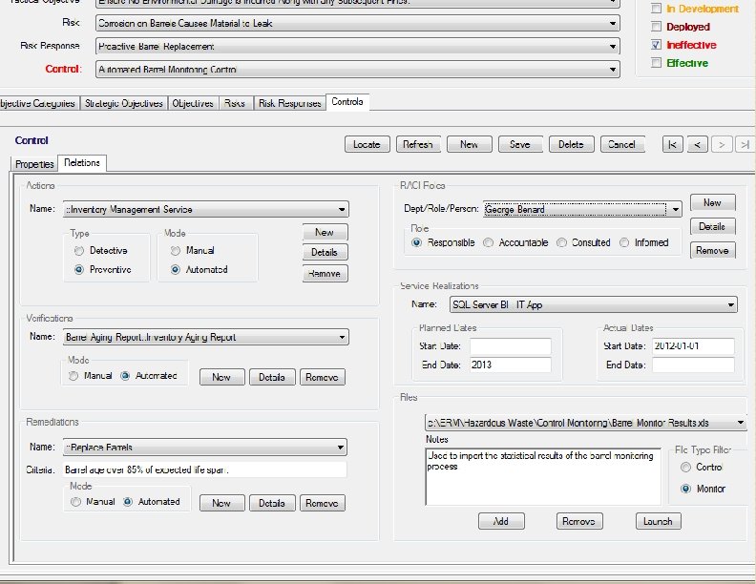Click the file Notes text area
This screenshot has height=584, width=756.
click(543, 476)
